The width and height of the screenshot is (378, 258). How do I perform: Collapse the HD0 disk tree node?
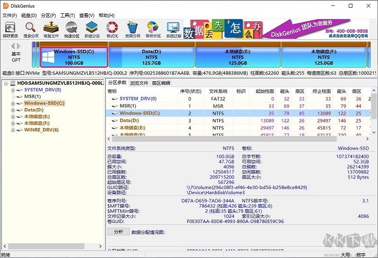(6, 83)
